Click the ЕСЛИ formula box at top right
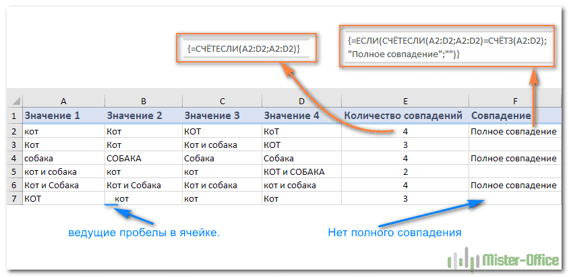The width and height of the screenshot is (569, 277). pyautogui.click(x=448, y=46)
